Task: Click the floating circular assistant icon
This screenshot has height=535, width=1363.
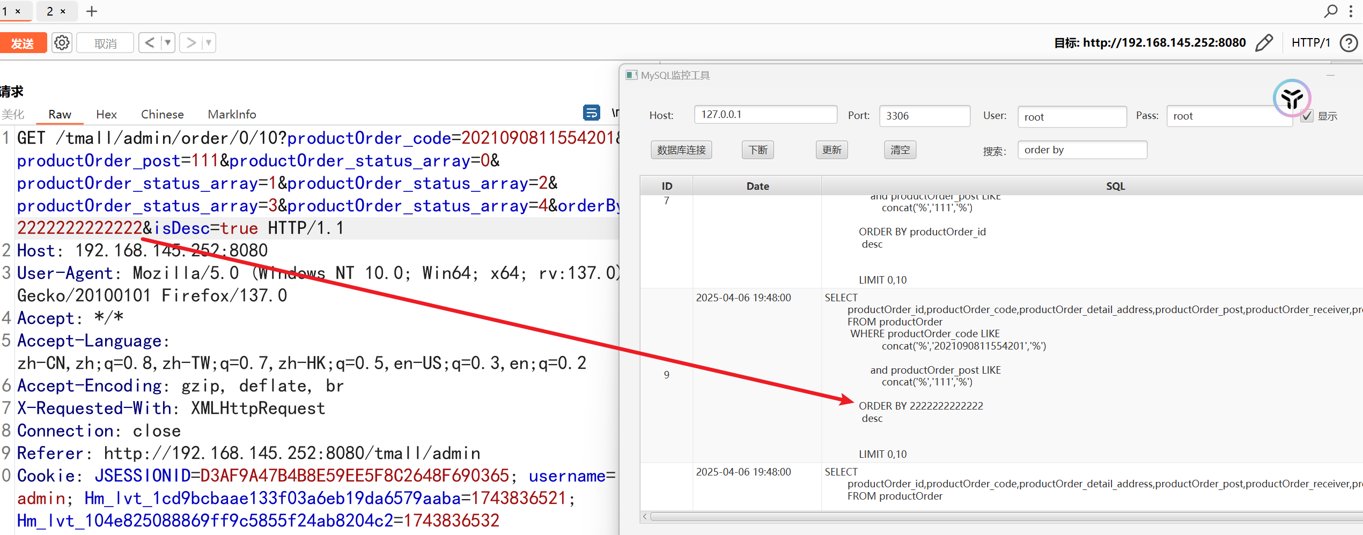Action: [x=1292, y=98]
